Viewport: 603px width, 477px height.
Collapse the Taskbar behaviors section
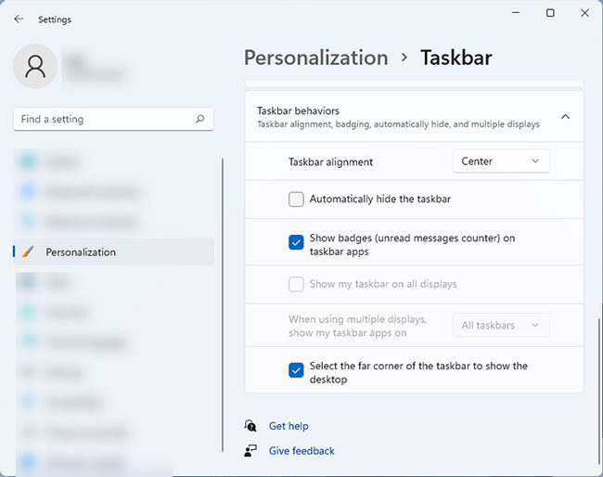565,117
